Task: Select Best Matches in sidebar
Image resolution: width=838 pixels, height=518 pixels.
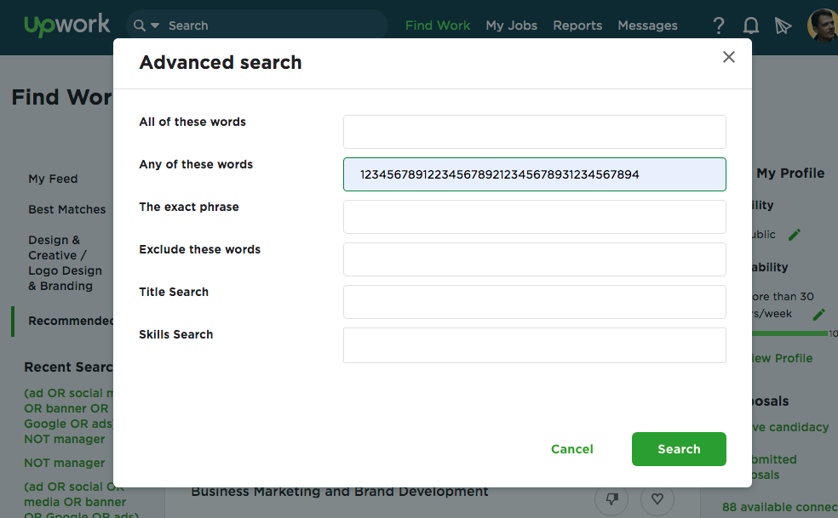Action: click(x=66, y=209)
